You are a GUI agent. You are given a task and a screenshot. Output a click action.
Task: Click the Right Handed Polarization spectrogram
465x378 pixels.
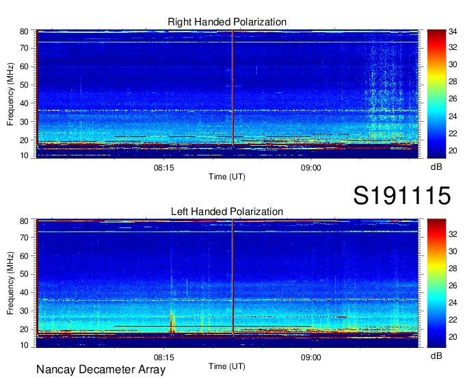tap(227, 94)
